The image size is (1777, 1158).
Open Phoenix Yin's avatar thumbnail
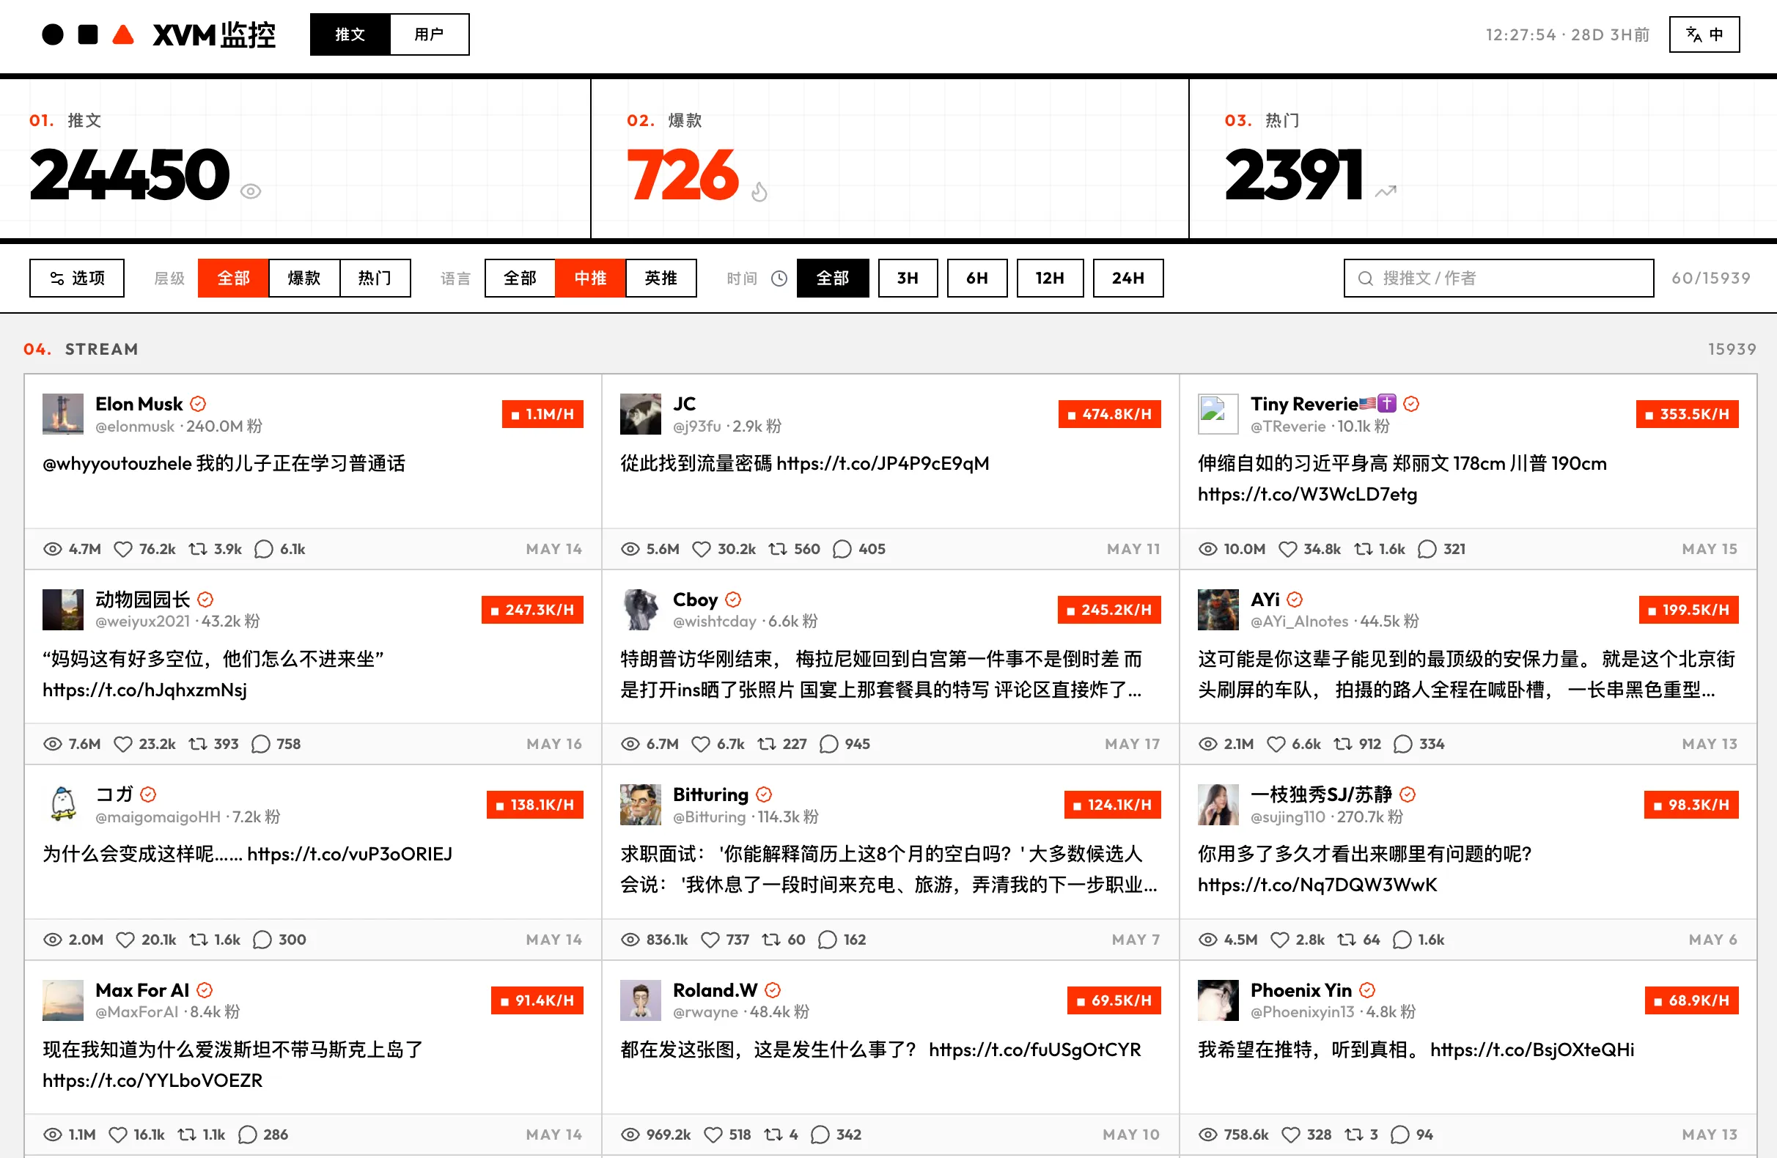(1218, 1000)
